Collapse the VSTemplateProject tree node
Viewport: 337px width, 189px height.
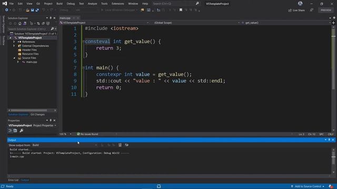[11, 38]
